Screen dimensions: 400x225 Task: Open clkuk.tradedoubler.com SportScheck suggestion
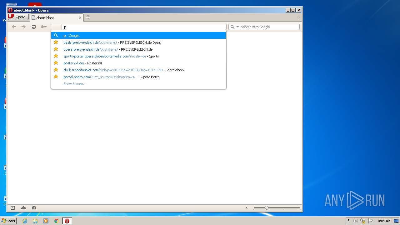[138, 70]
